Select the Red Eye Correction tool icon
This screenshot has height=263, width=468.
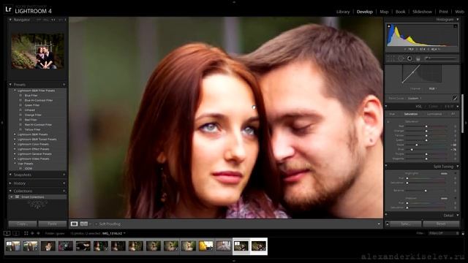(x=409, y=58)
